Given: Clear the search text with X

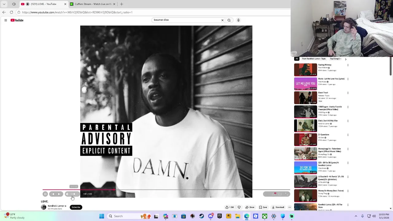Looking at the screenshot, I should click(x=223, y=20).
